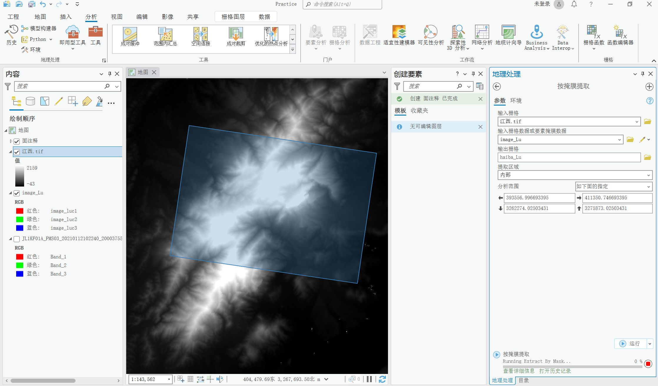Dismiss the 创建 面注释 已完成 notification
Viewport: 658px width, 386px height.
[x=480, y=99]
